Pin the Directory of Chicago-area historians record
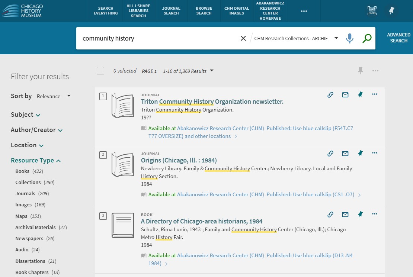The width and height of the screenshot is (413, 277). coord(360,214)
